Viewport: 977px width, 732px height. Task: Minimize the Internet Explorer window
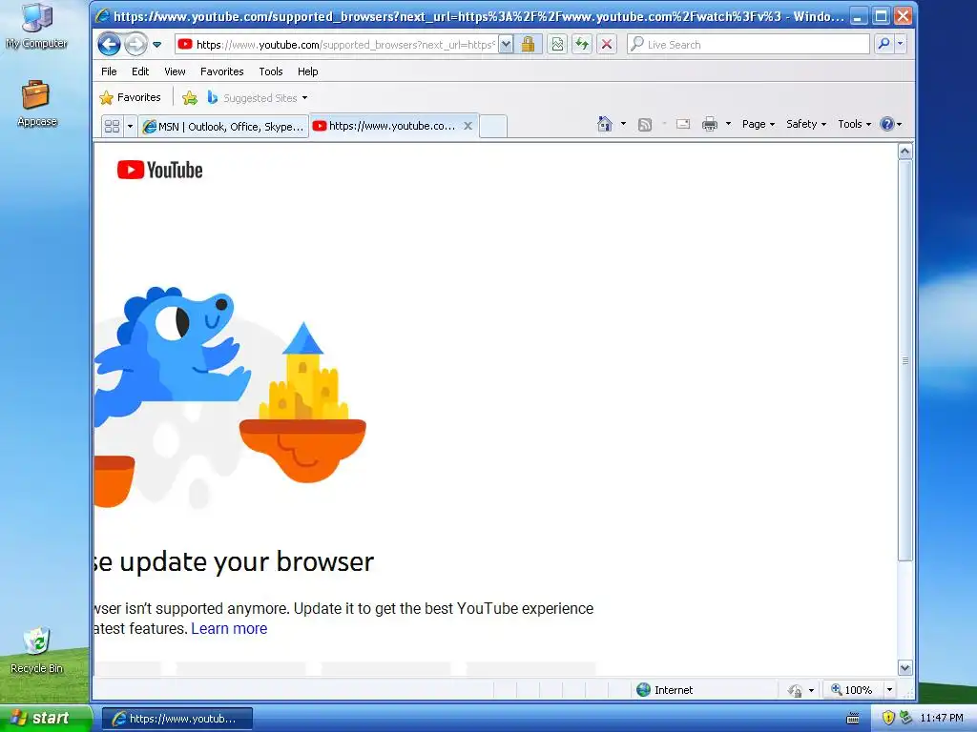858,16
